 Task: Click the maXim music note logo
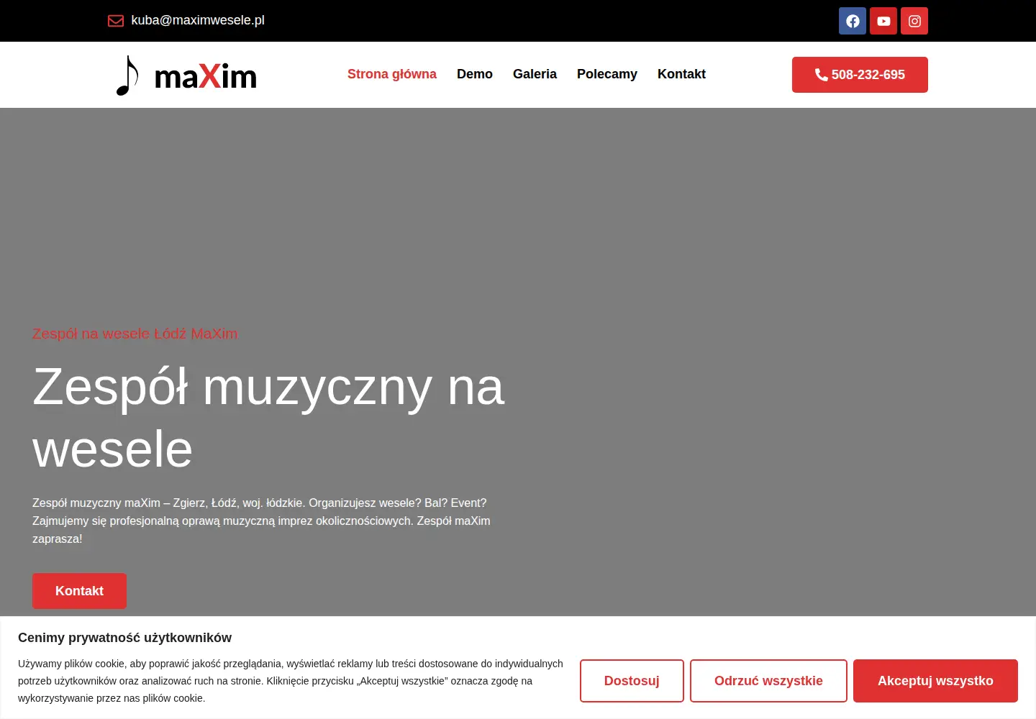coord(186,75)
